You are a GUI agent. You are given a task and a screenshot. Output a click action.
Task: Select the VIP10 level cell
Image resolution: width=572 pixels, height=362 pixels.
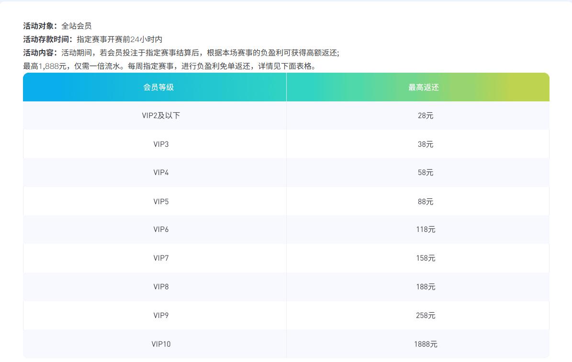click(161, 344)
